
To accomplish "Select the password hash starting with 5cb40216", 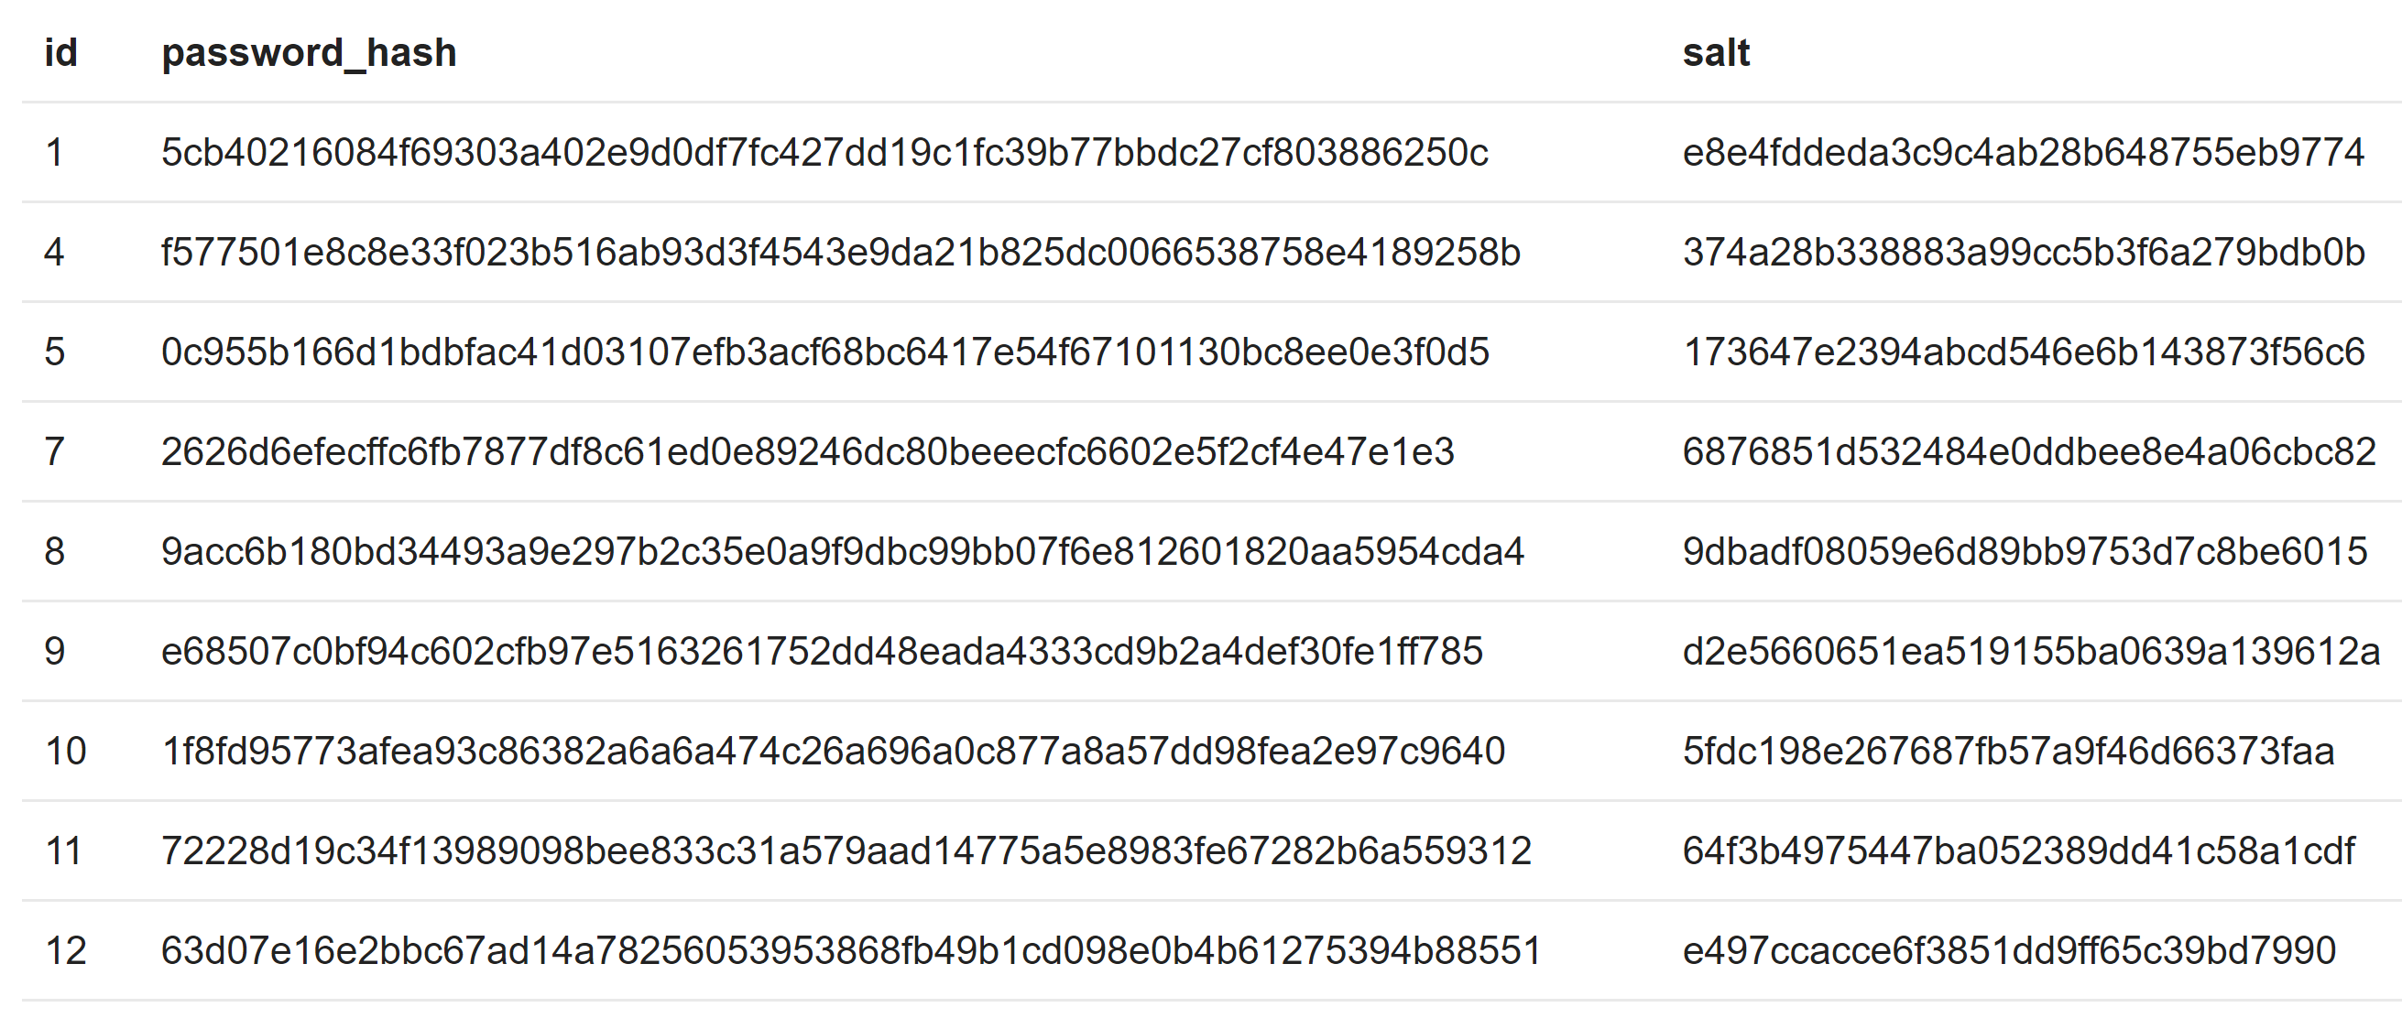I will 824,153.
